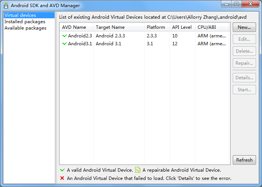Open the Installed packages section
This screenshot has width=262, height=187.
tap(25, 22)
